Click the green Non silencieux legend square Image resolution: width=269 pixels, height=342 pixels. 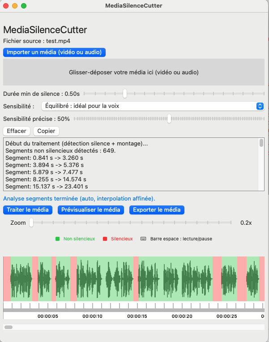click(58, 239)
